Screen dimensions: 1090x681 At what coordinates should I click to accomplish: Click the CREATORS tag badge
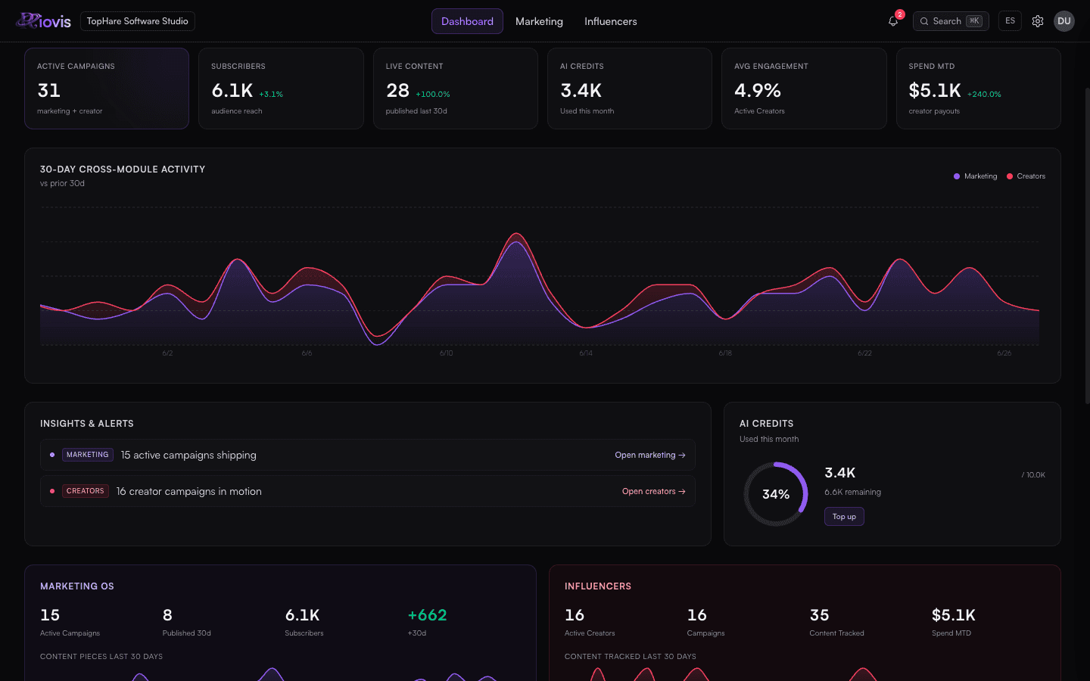pos(86,491)
